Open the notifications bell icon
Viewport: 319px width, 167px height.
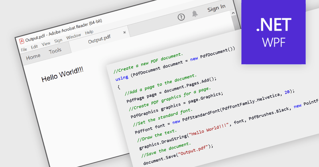pos(195,14)
